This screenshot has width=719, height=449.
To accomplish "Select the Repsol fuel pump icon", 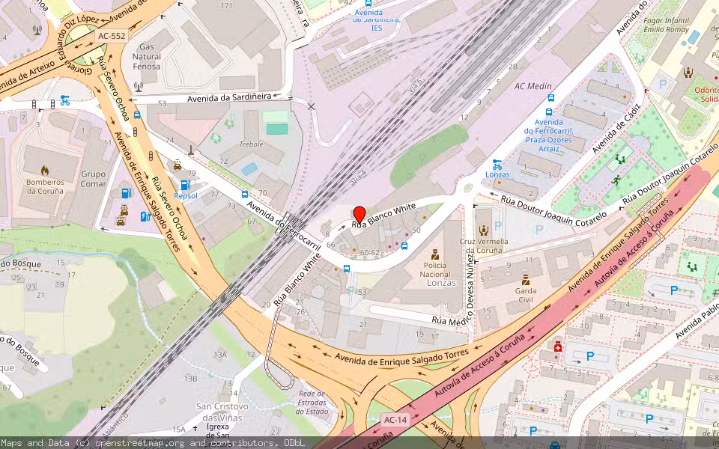I will pos(186,184).
